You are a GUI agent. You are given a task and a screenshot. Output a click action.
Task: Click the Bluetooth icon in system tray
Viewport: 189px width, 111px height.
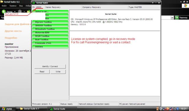pos(178,109)
